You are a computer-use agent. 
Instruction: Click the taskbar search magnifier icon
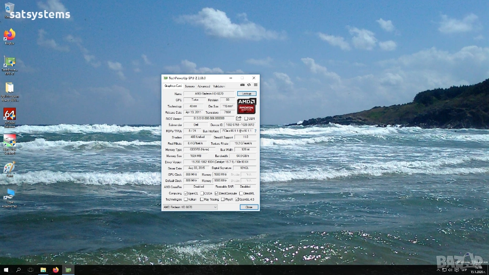click(18, 270)
